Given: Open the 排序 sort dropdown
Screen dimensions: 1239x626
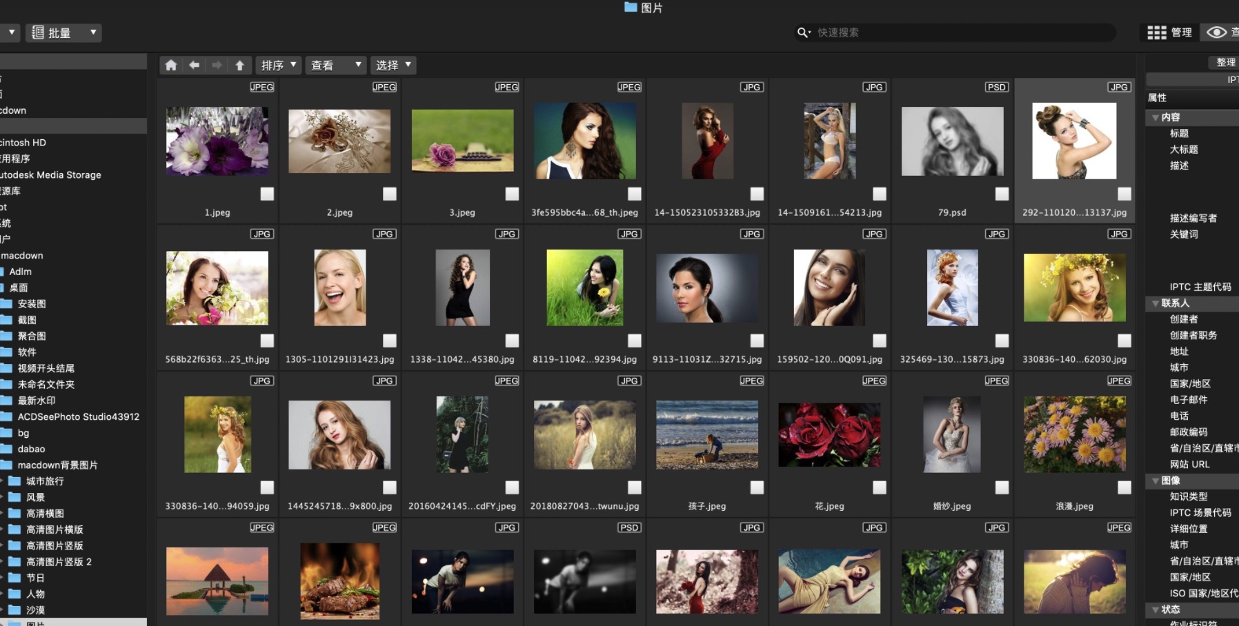Looking at the screenshot, I should pos(279,65).
